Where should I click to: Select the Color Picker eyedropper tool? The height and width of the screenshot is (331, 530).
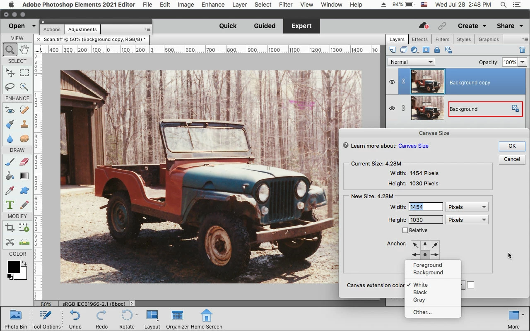tap(10, 191)
